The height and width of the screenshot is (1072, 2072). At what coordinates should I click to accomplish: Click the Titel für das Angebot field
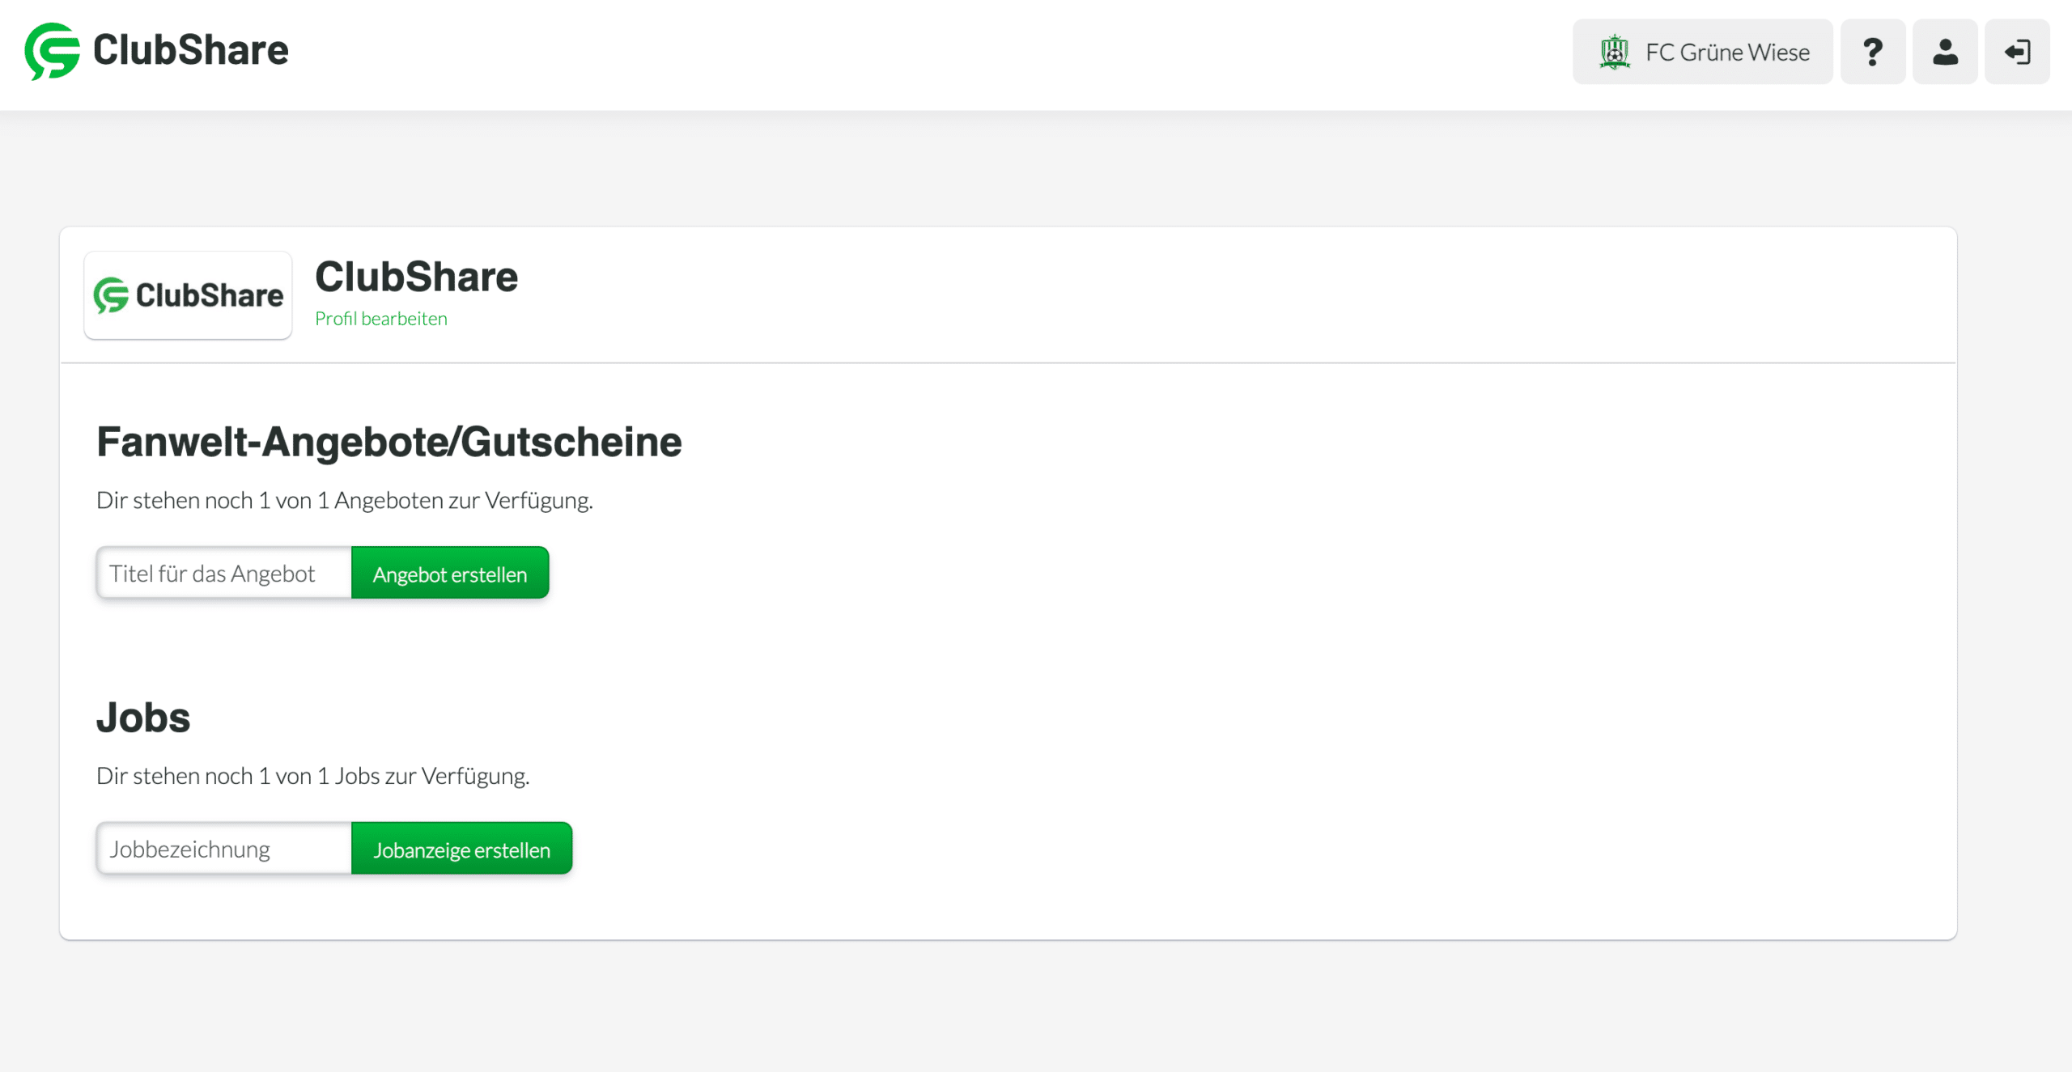(x=224, y=573)
